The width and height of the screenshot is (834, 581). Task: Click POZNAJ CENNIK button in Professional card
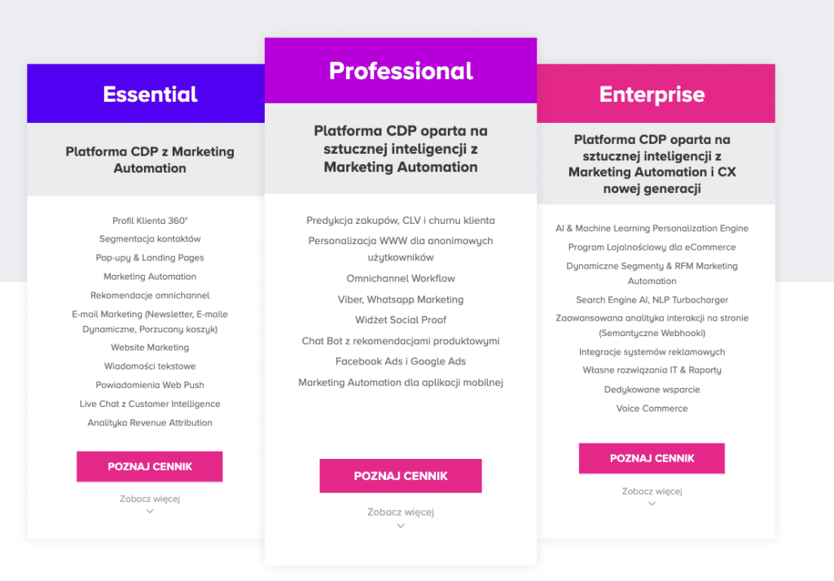401,476
